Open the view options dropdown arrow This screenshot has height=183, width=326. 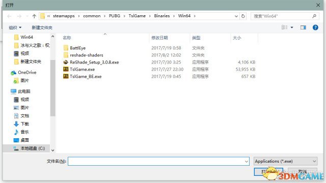pyautogui.click(x=292, y=27)
